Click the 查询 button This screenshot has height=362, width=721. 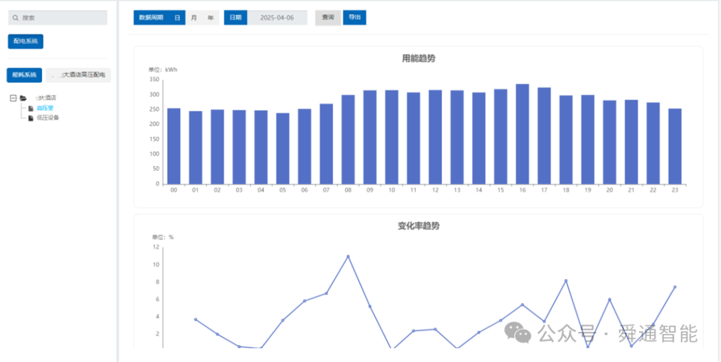coord(328,17)
